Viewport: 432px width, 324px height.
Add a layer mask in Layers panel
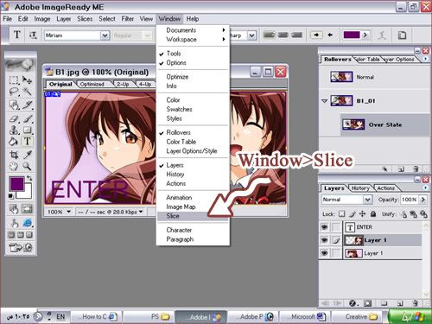(x=367, y=303)
